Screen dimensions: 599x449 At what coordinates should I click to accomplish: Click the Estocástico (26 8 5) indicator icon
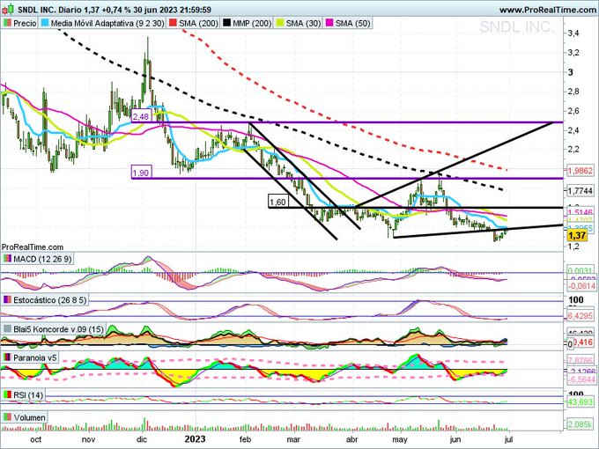coord(7,300)
